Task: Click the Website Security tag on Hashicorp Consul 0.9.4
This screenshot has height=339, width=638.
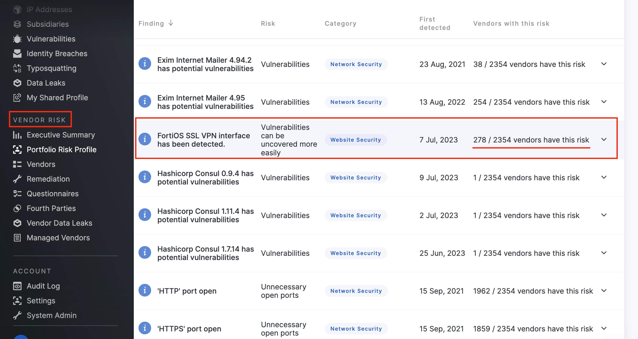Action: point(356,177)
